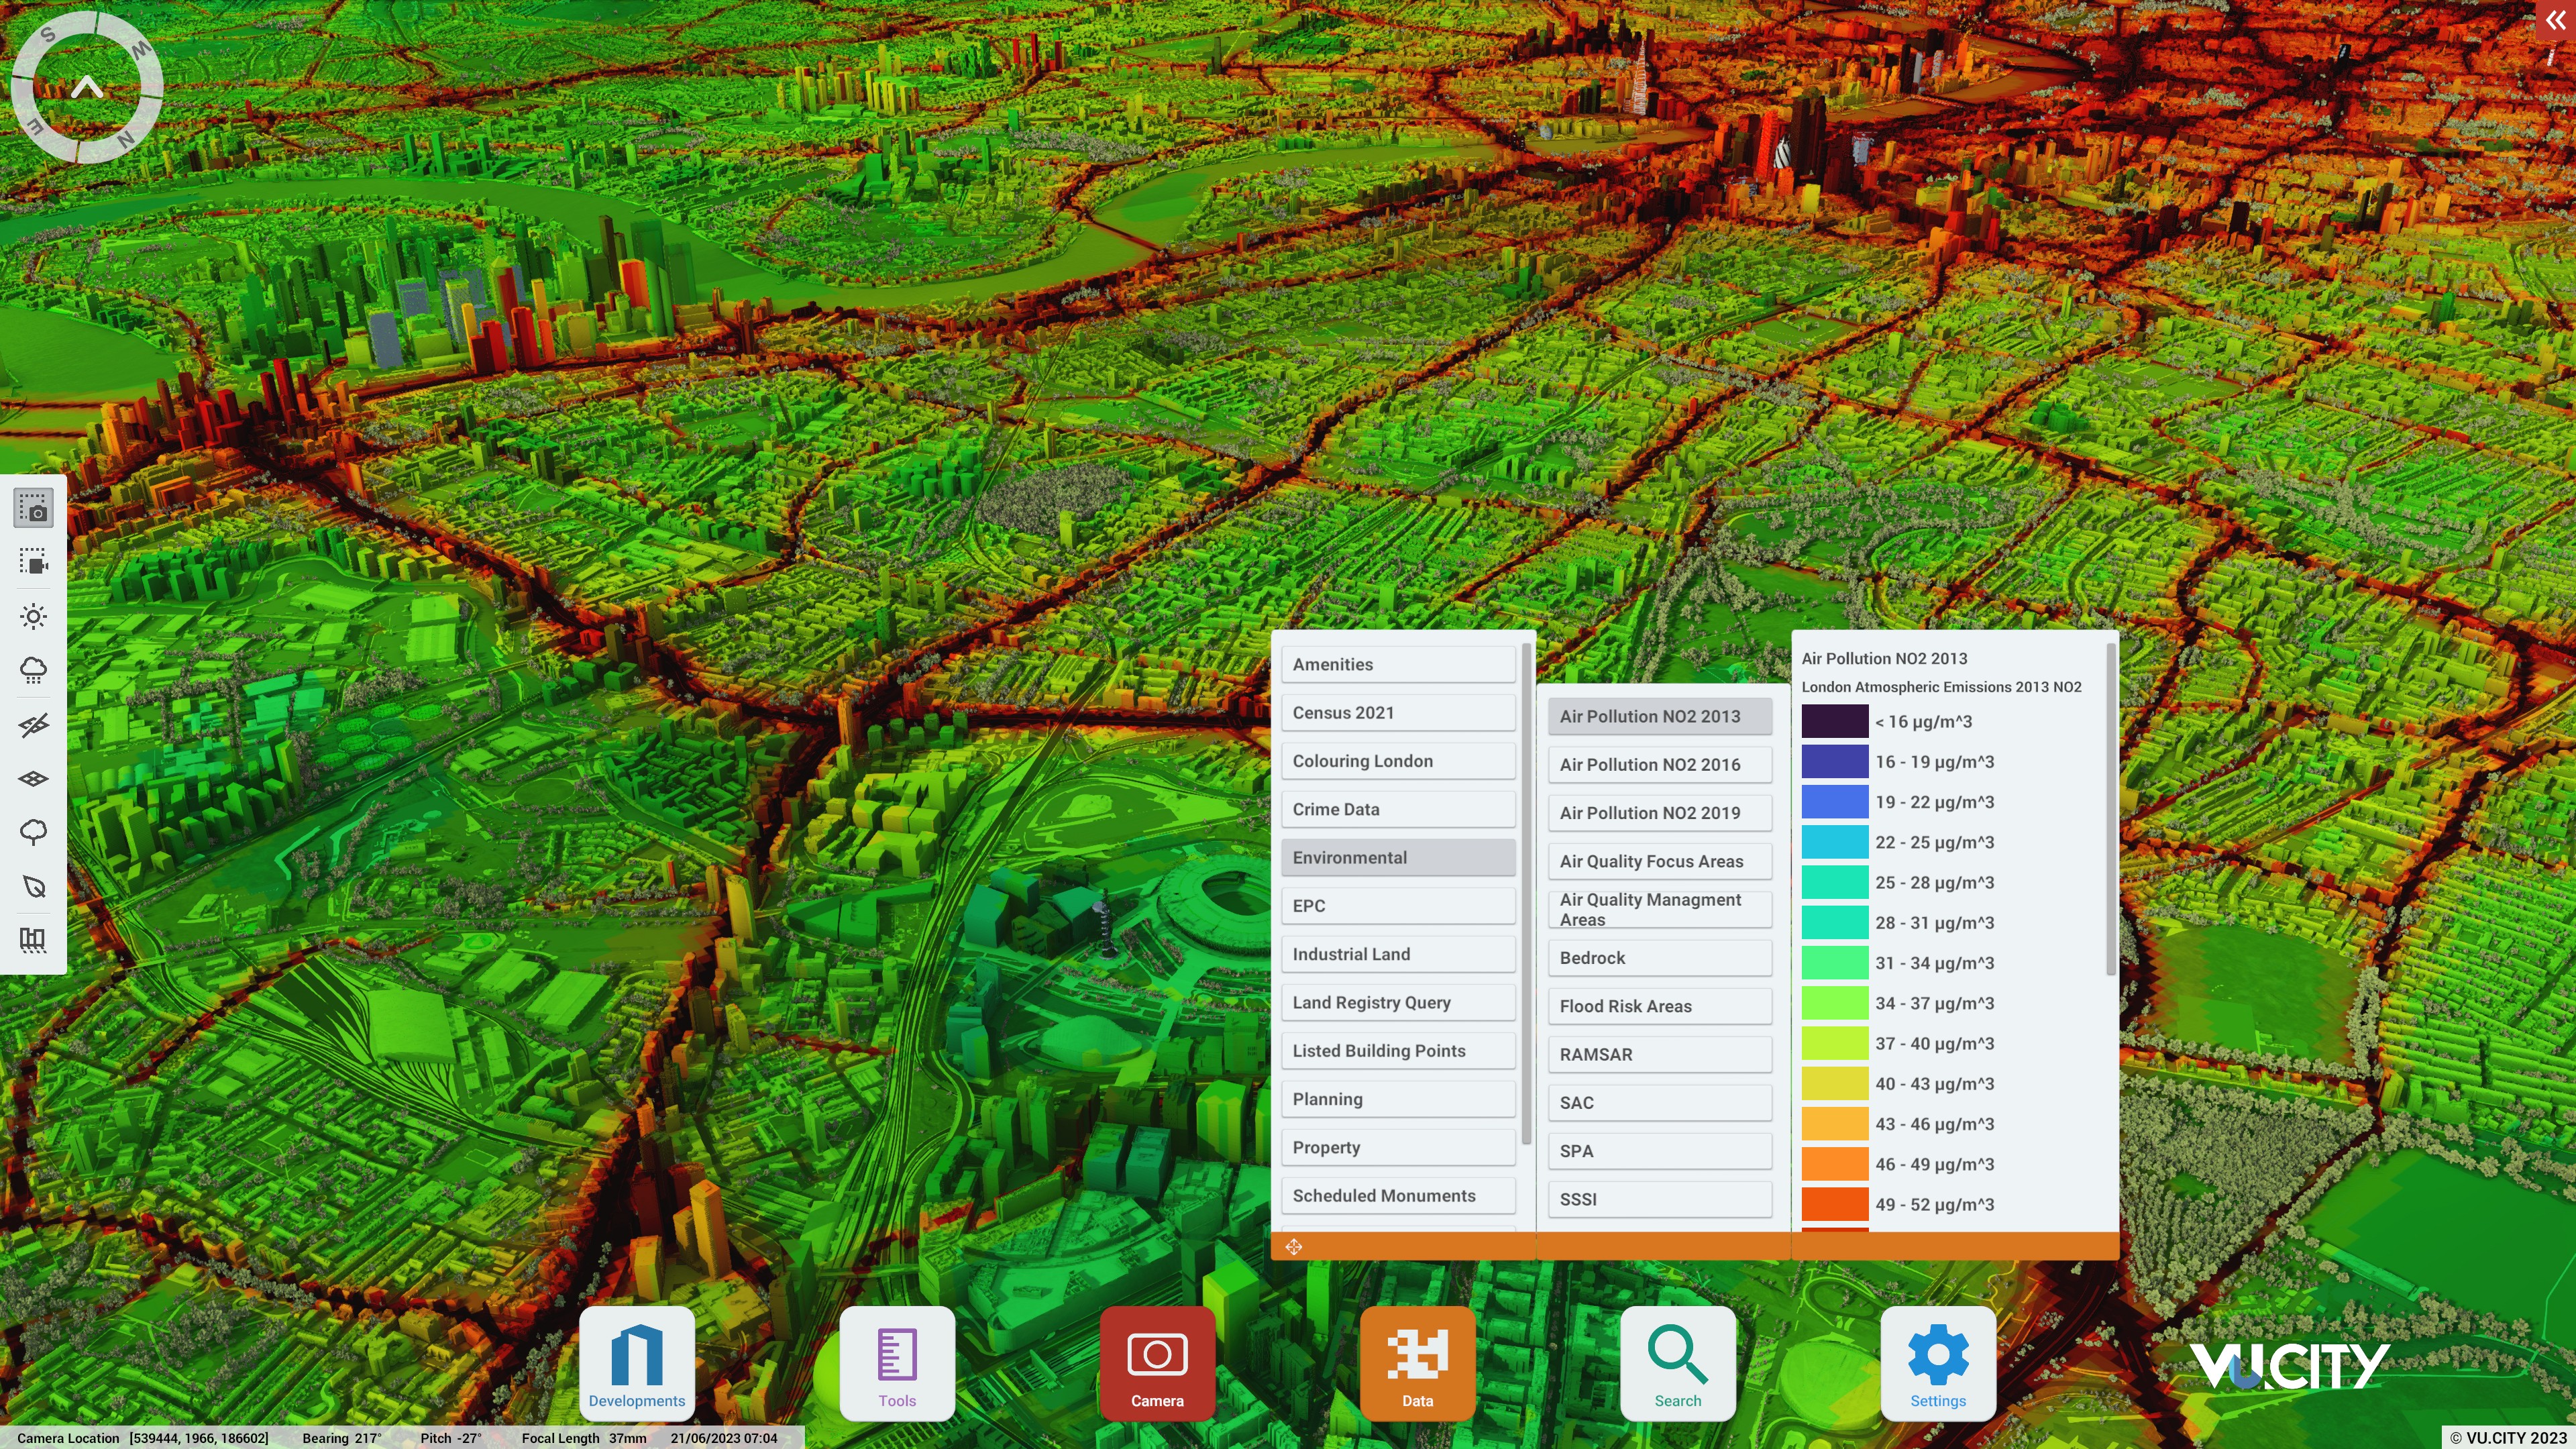The image size is (2576, 1449).
Task: Click the buildings footprint icon in sidebar
Action: pos(33,940)
